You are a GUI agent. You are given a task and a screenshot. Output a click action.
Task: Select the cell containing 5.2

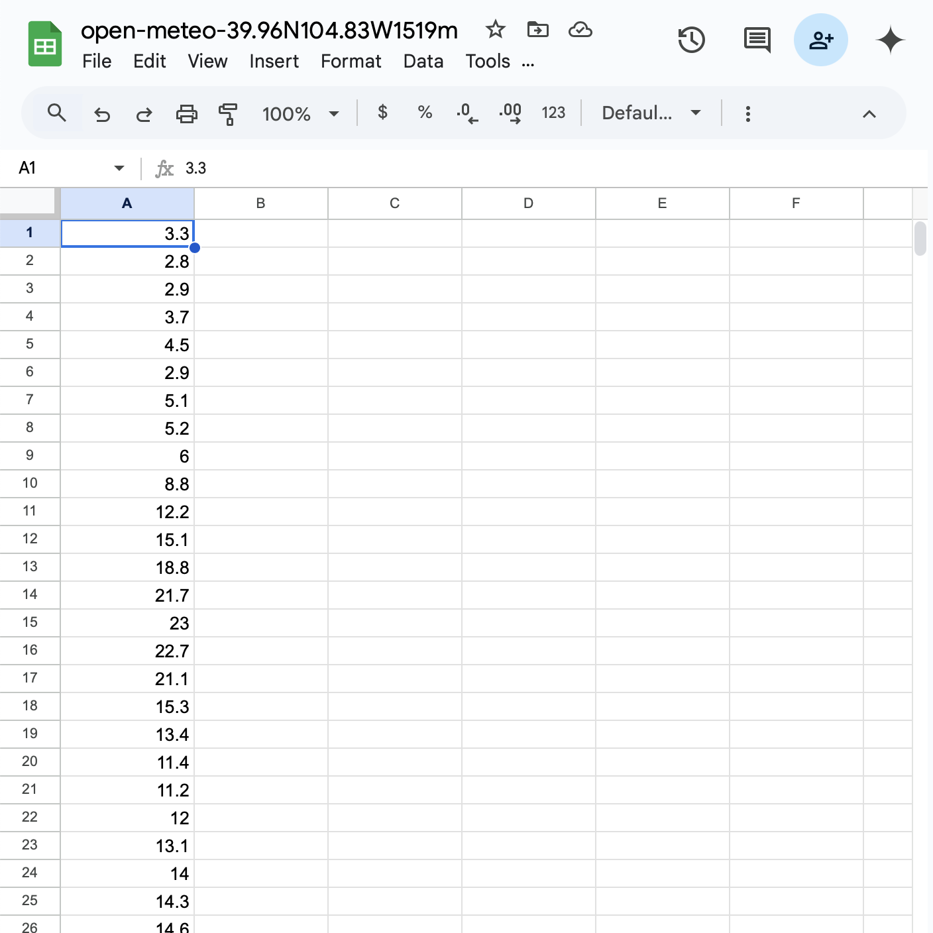[x=127, y=429]
